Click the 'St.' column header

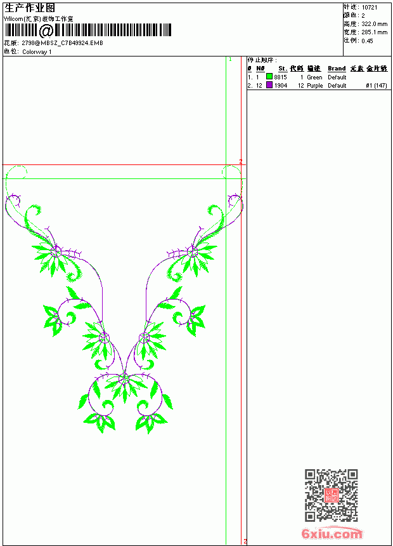point(283,69)
